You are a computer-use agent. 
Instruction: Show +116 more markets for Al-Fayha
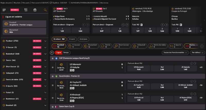click(201, 85)
